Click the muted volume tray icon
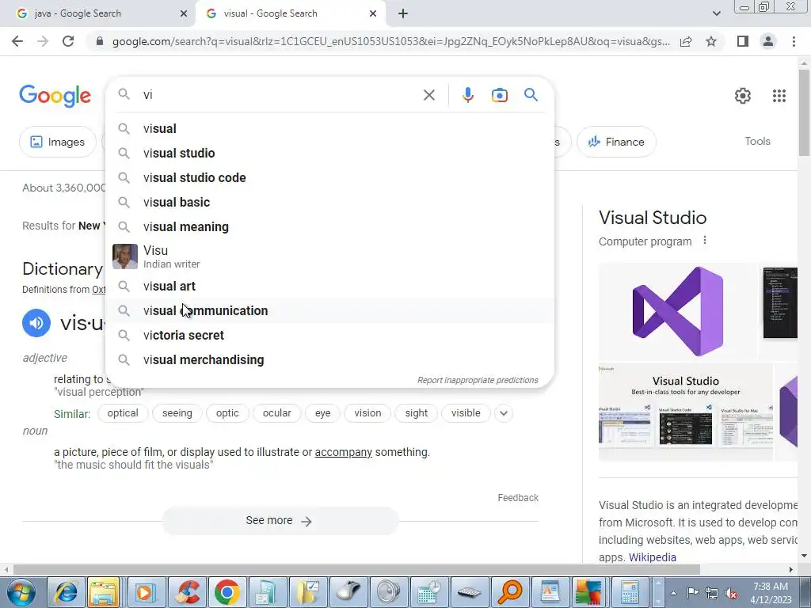Viewport: 811px width, 608px height. click(731, 594)
